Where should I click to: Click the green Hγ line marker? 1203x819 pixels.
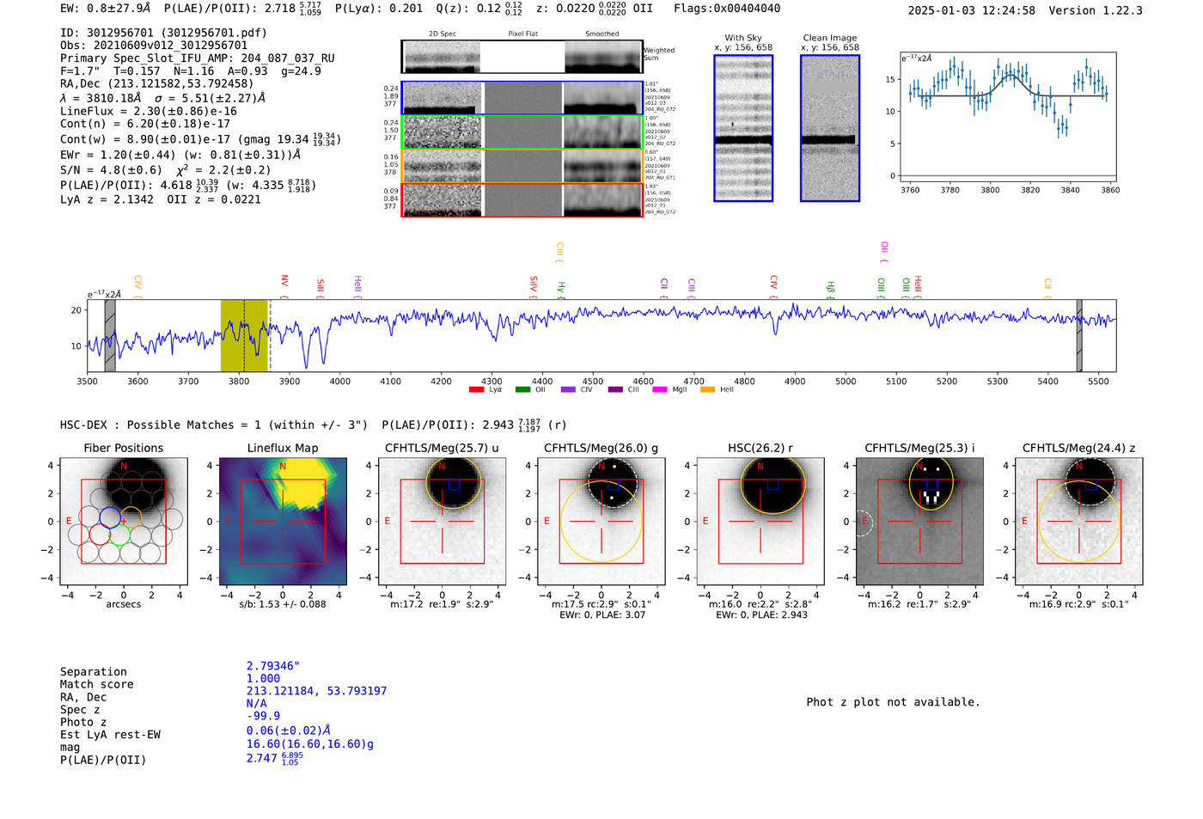click(561, 289)
